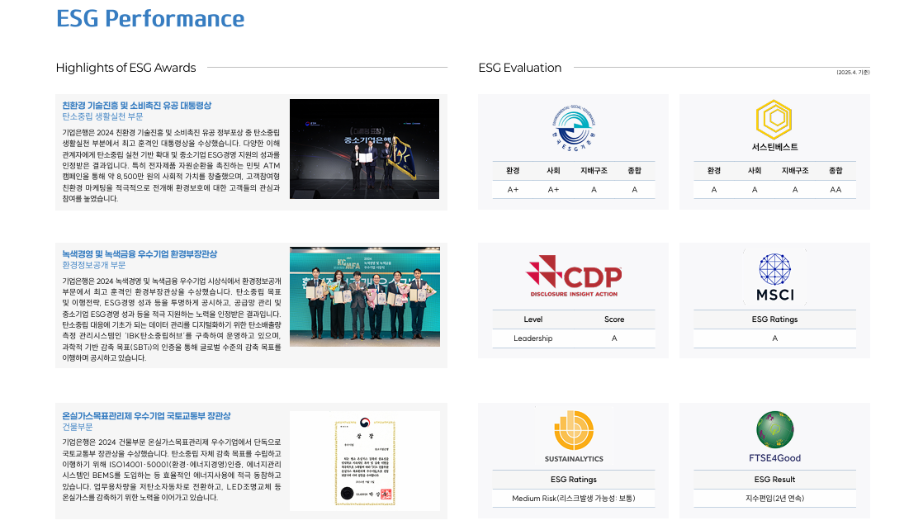Image resolution: width=923 pixels, height=530 pixels.
Task: Click the 종합 header in 서스틴베스트 table
Action: [835, 171]
